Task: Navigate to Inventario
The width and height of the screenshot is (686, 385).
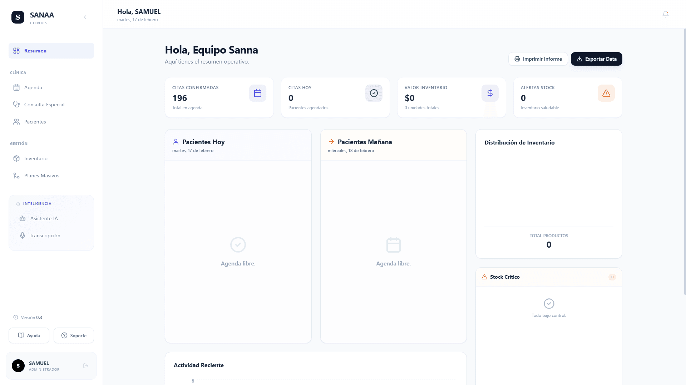Action: (x=36, y=158)
